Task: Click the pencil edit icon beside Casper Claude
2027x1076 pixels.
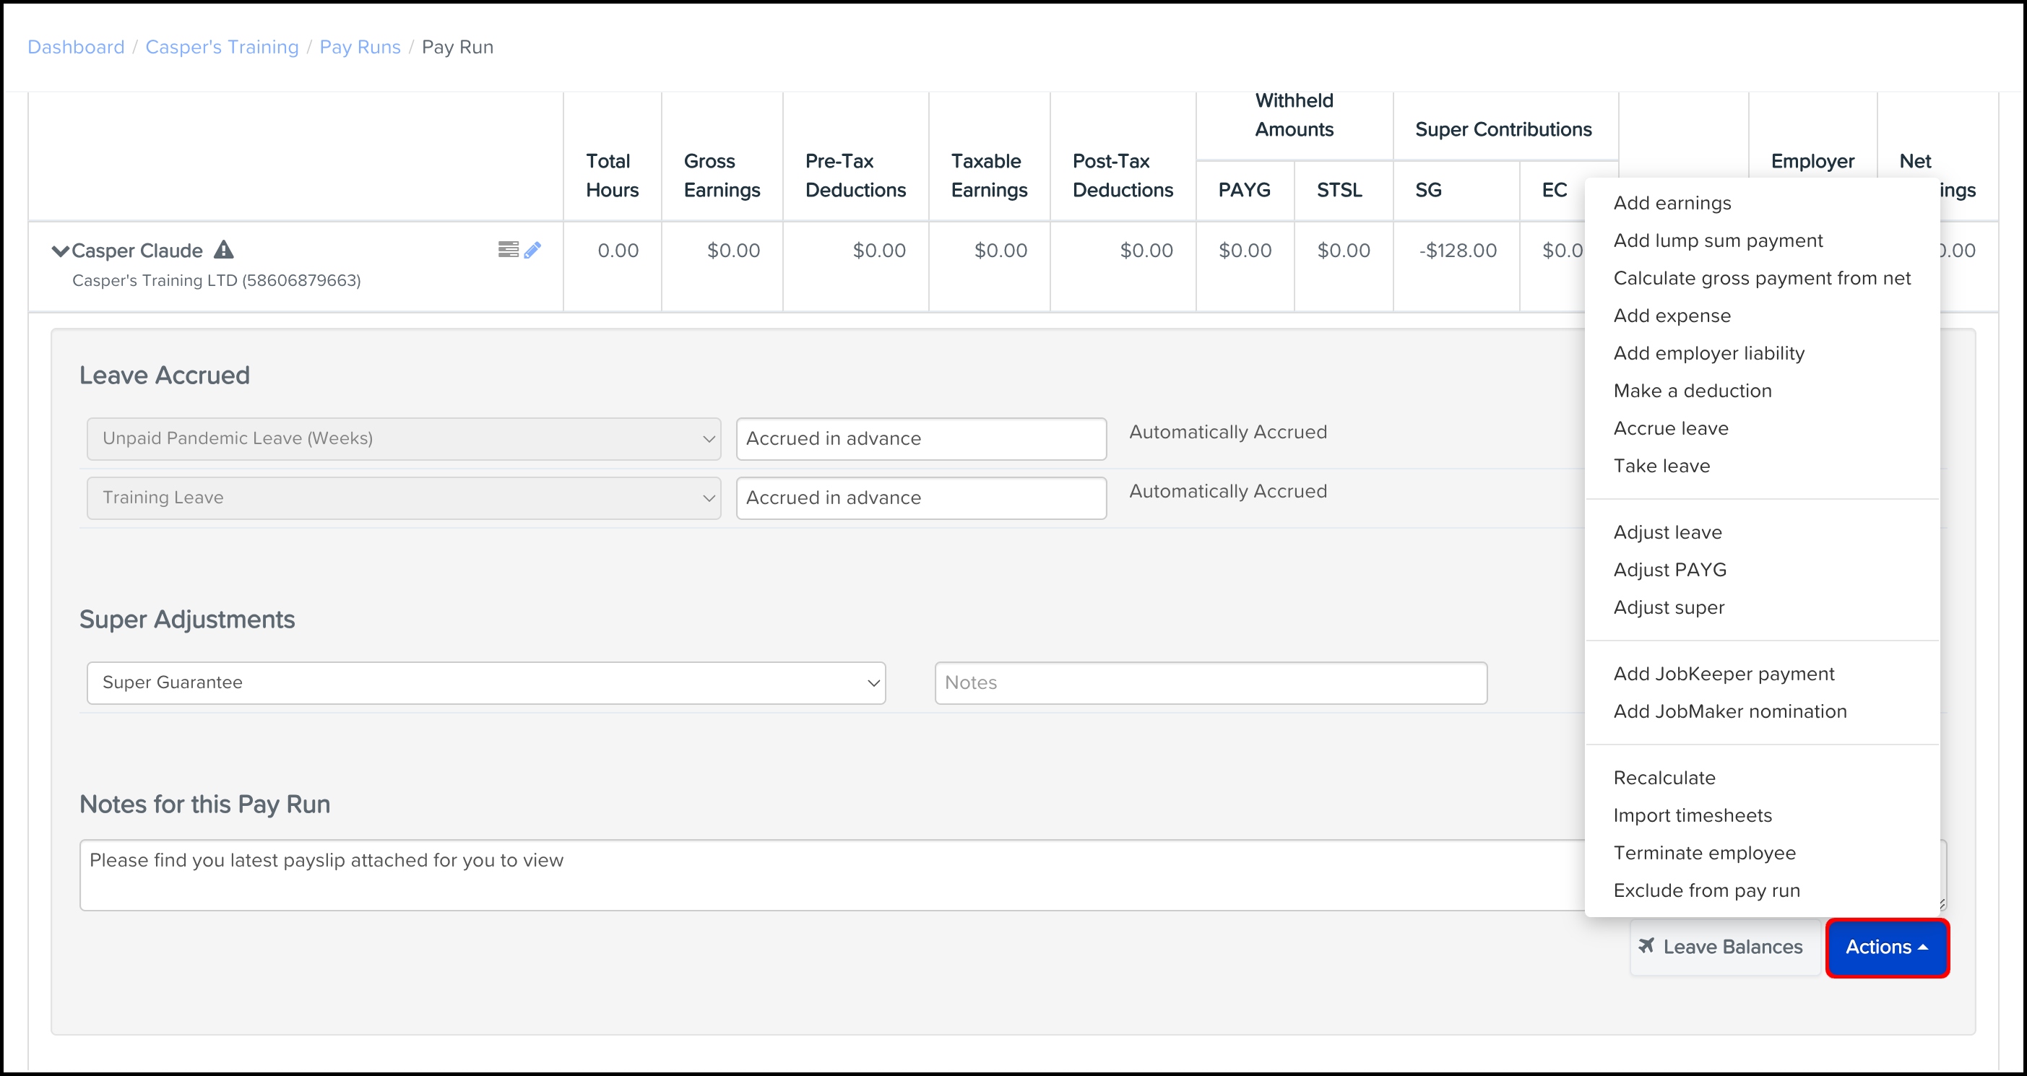Action: click(x=532, y=250)
